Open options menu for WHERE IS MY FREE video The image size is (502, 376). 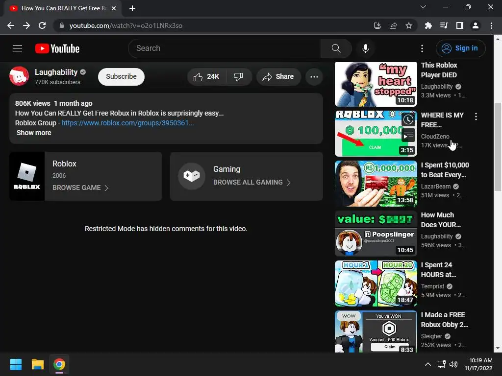476,117
